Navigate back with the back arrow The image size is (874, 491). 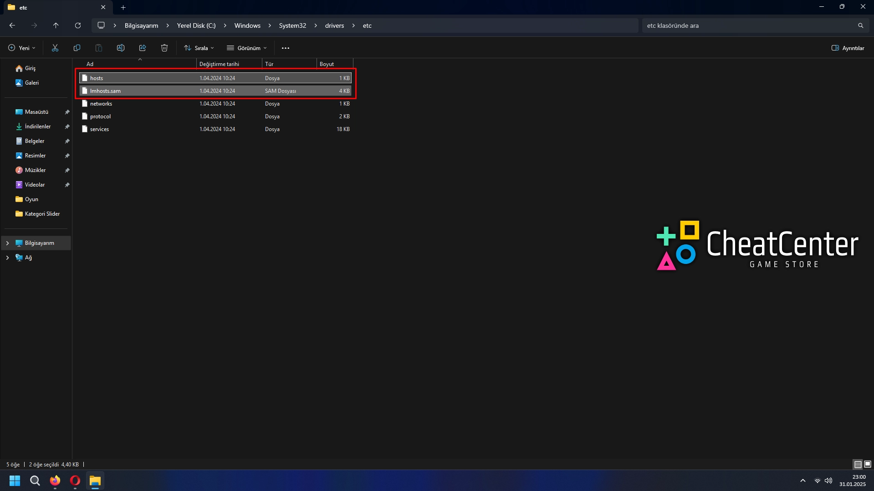coord(12,25)
